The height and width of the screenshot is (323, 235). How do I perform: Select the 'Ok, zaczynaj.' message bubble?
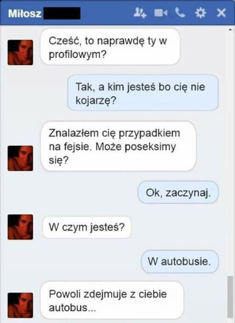pyautogui.click(x=178, y=192)
